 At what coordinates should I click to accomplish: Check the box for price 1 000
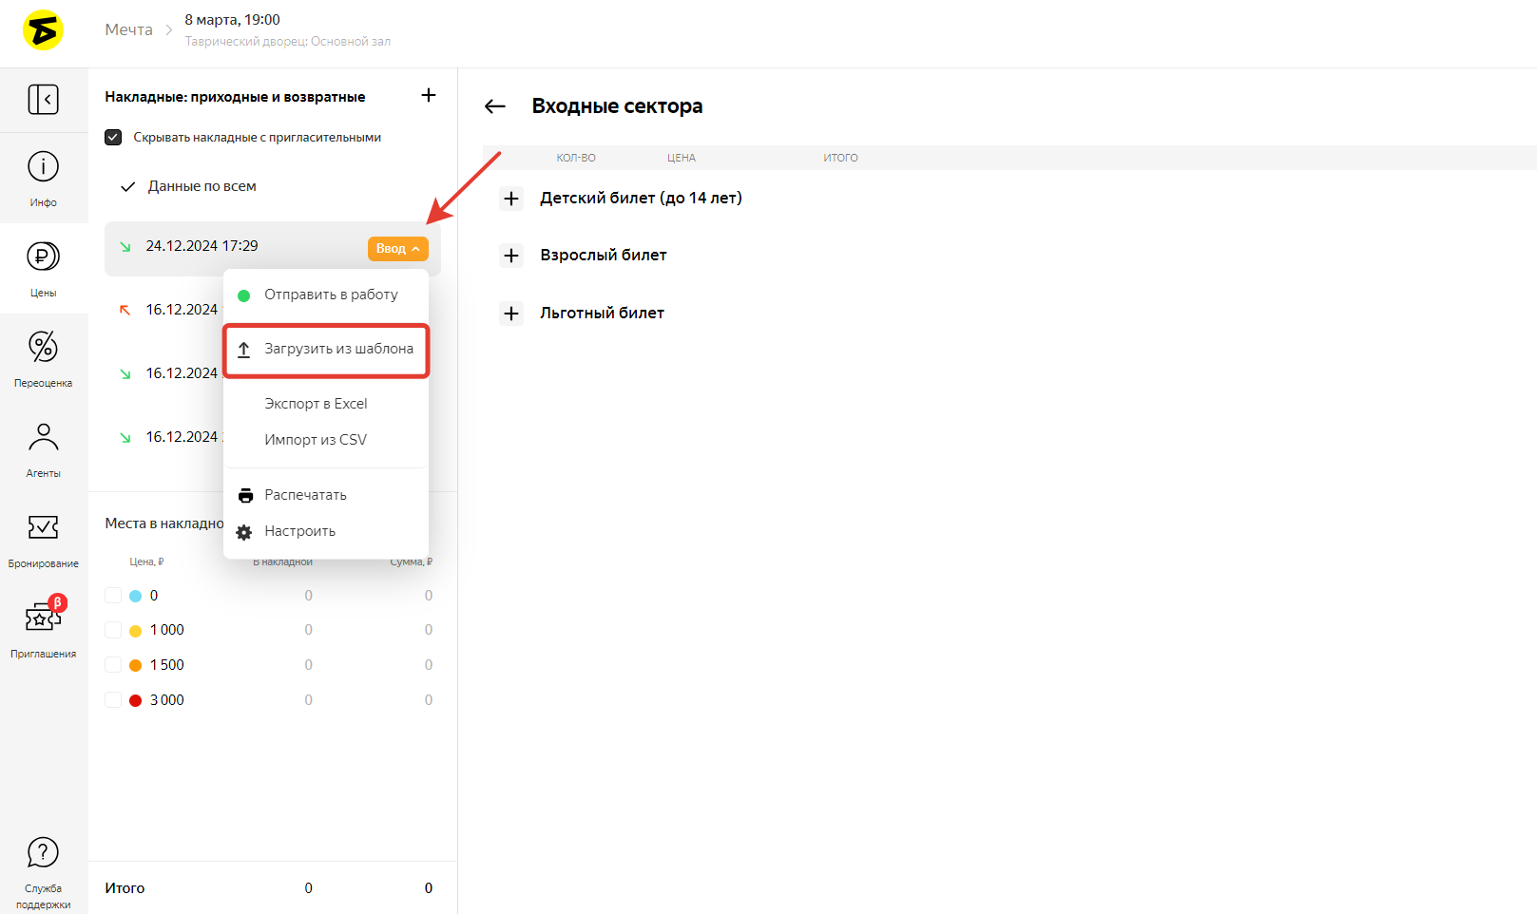tap(113, 630)
